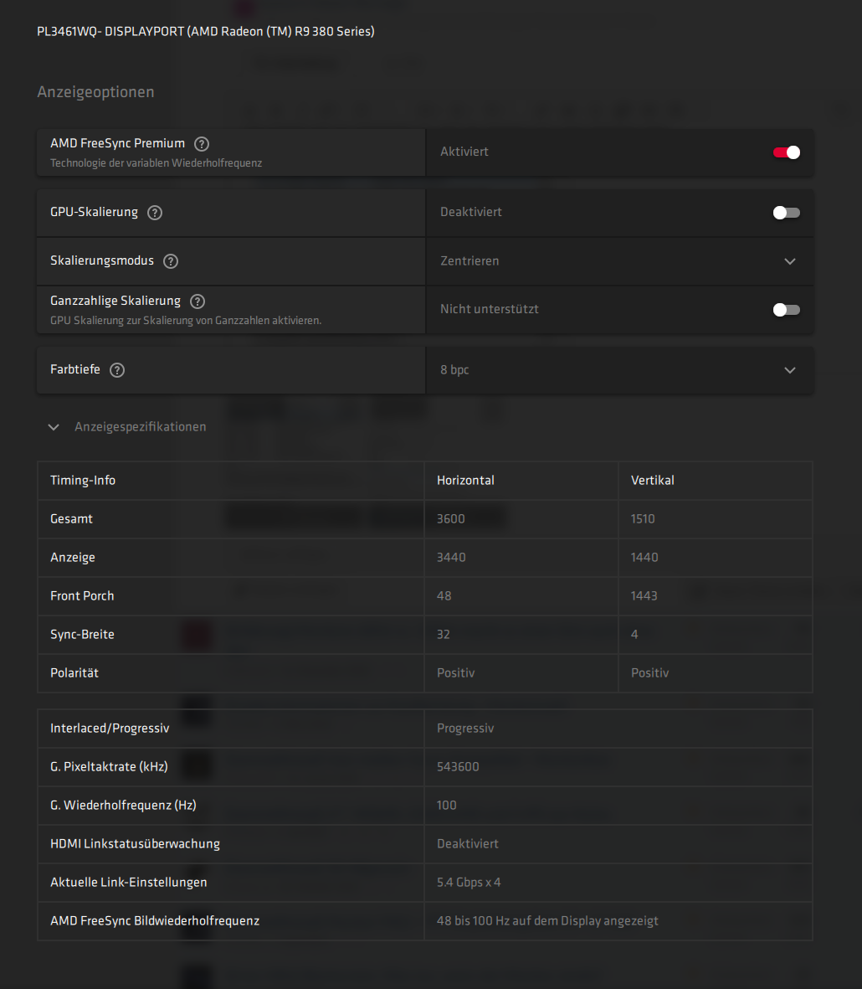Click the Farbtiefe label

coord(75,369)
